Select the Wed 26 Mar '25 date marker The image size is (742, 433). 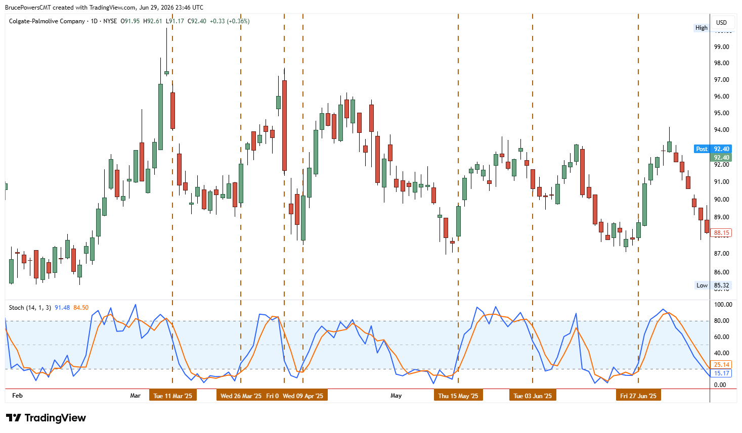click(x=241, y=396)
